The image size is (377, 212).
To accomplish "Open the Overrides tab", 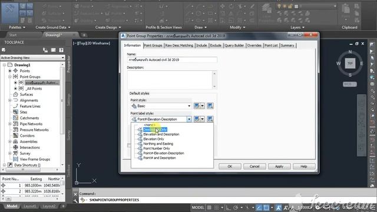I will 254,45.
